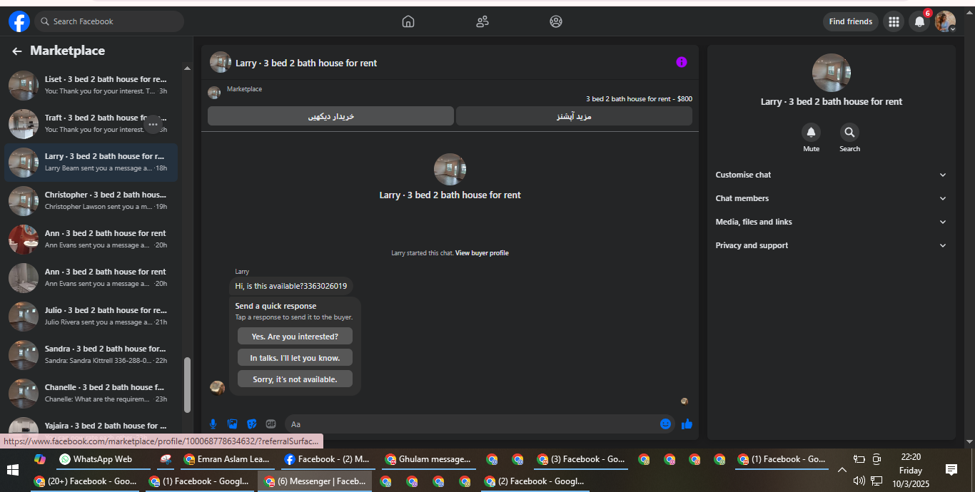Send a voice clip with microphone icon
Image resolution: width=975 pixels, height=492 pixels.
[x=213, y=424]
